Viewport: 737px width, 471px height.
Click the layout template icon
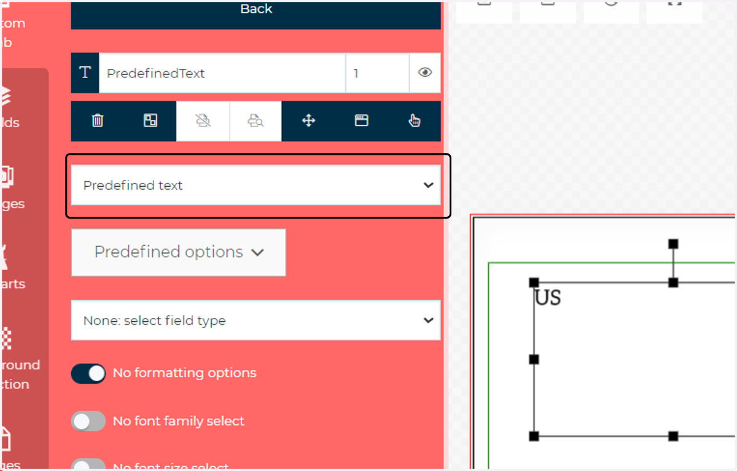point(150,121)
